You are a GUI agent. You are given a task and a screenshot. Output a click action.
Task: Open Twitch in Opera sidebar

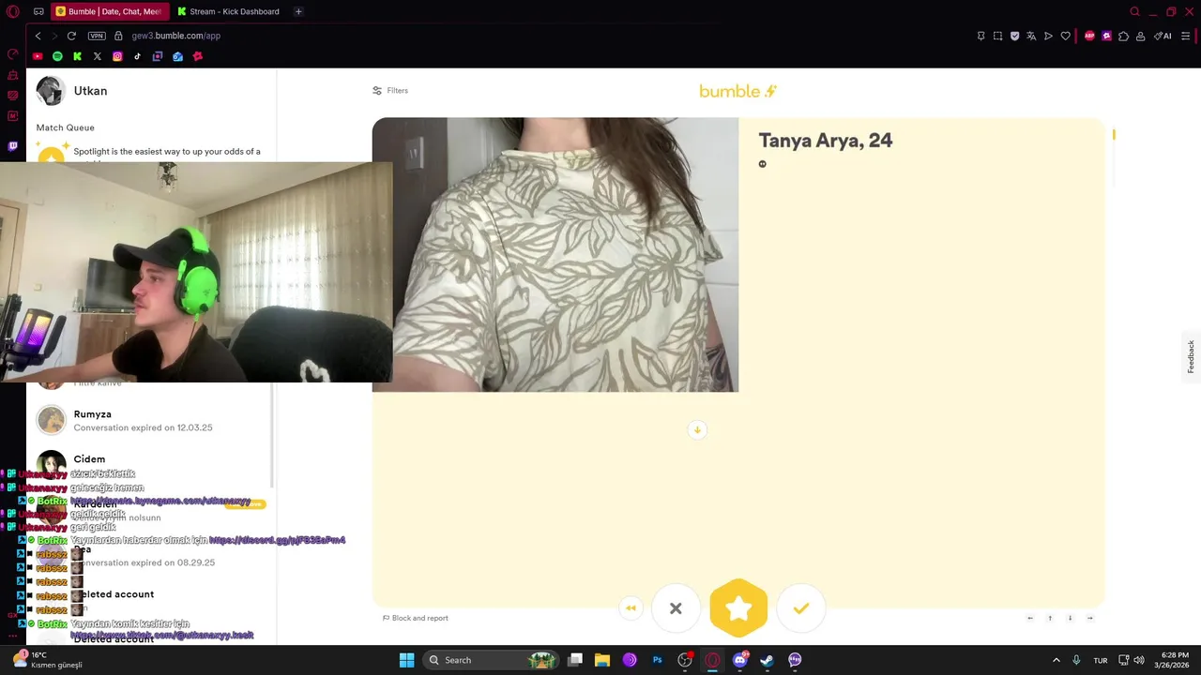click(x=12, y=146)
